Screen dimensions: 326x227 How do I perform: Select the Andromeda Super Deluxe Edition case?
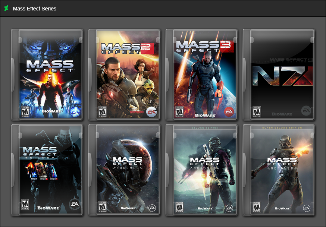click(x=282, y=171)
